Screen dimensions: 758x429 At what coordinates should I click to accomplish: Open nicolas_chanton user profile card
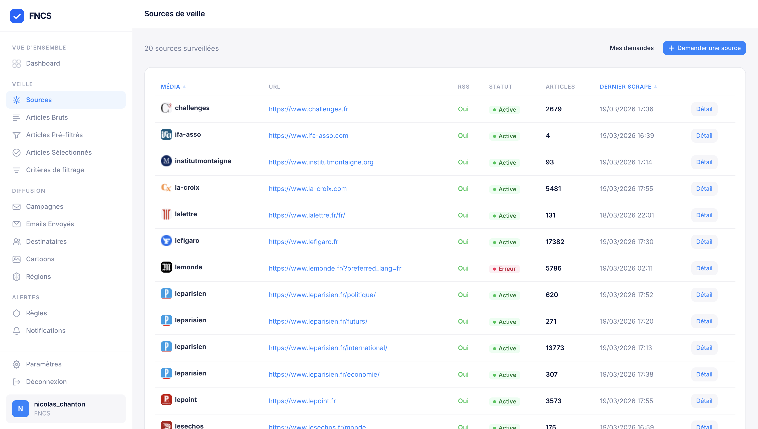pyautogui.click(x=66, y=408)
